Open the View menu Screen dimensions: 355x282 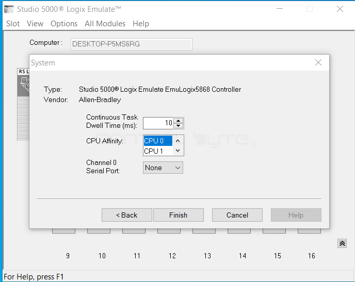tap(35, 24)
